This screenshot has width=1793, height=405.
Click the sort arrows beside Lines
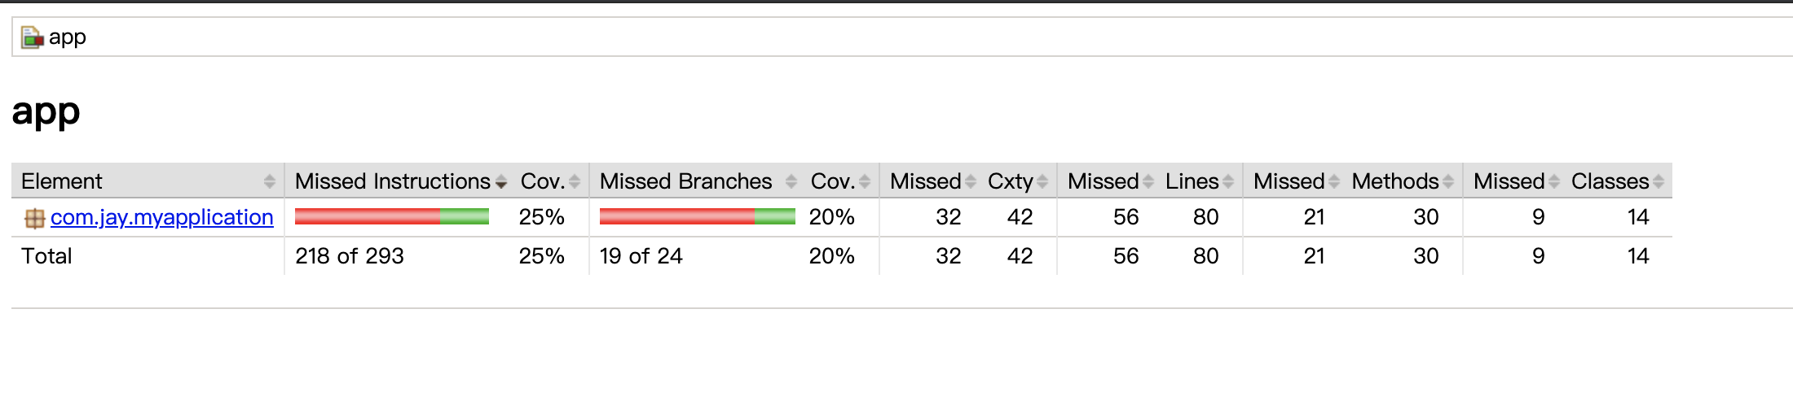1228,181
